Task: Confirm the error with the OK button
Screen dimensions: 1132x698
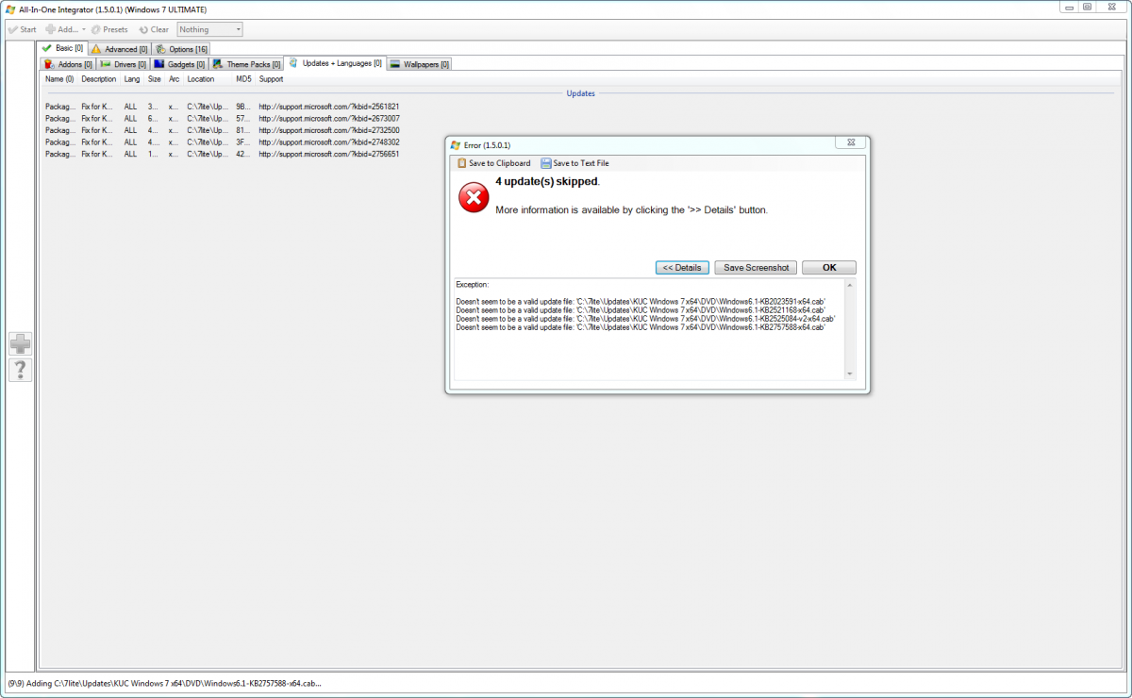Action: 829,268
